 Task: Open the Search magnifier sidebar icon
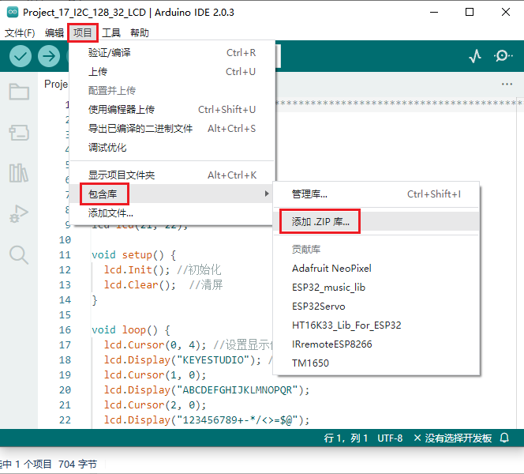[19, 254]
